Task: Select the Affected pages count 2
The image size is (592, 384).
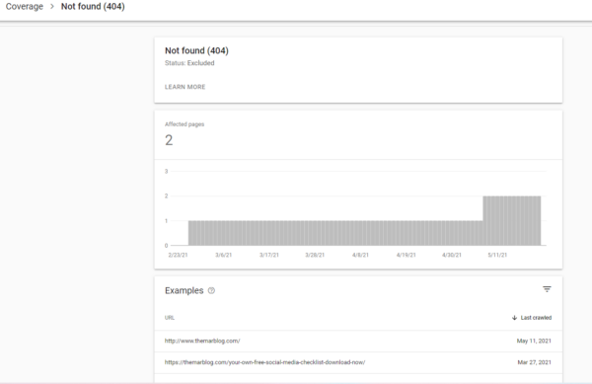Action: pos(169,140)
